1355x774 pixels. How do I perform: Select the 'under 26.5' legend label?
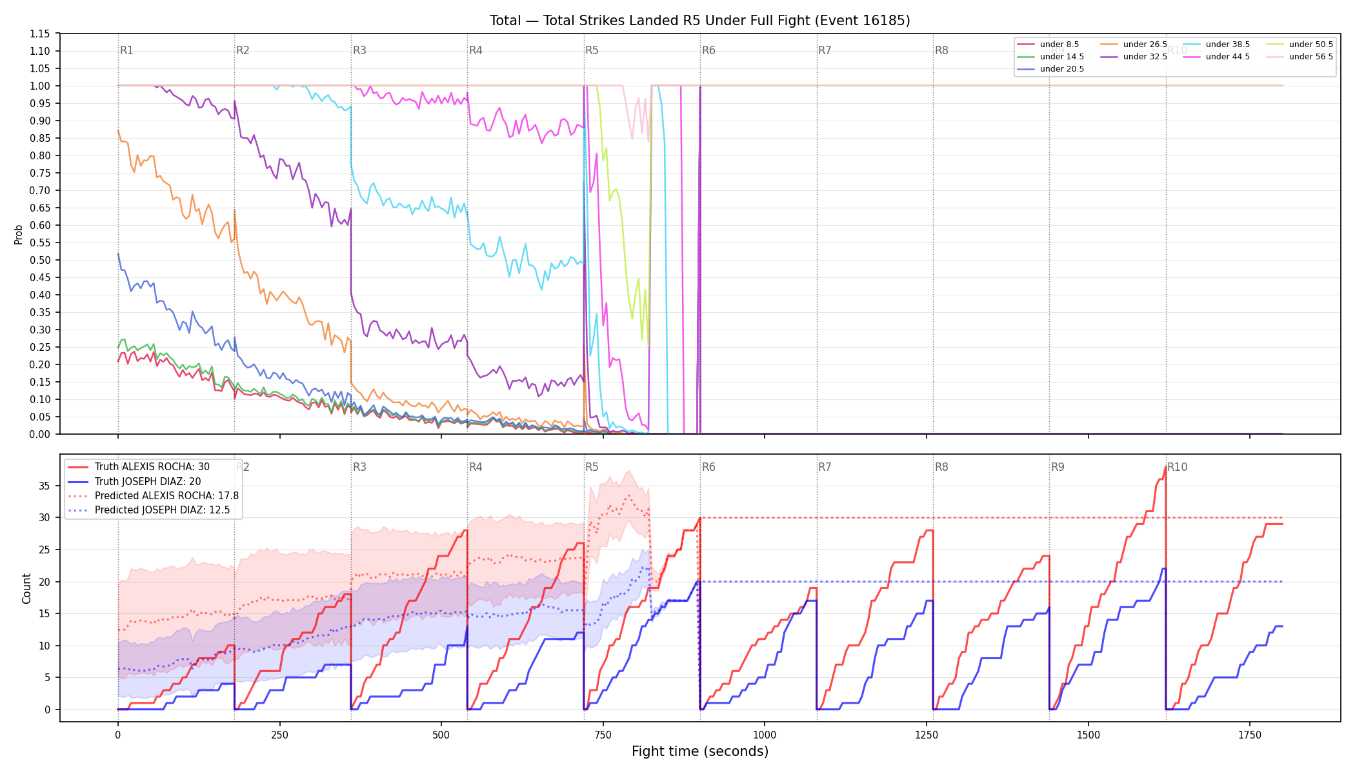tap(1145, 45)
